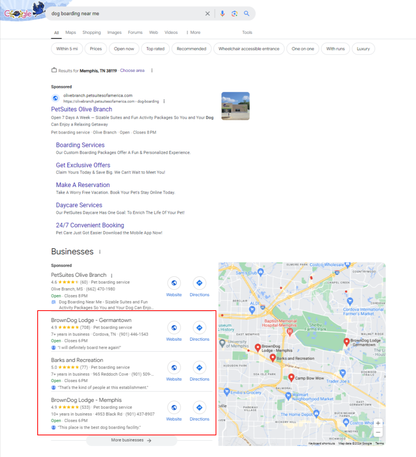Image resolution: width=416 pixels, height=457 pixels.
Task: Open the Shopping tab
Action: tap(91, 32)
